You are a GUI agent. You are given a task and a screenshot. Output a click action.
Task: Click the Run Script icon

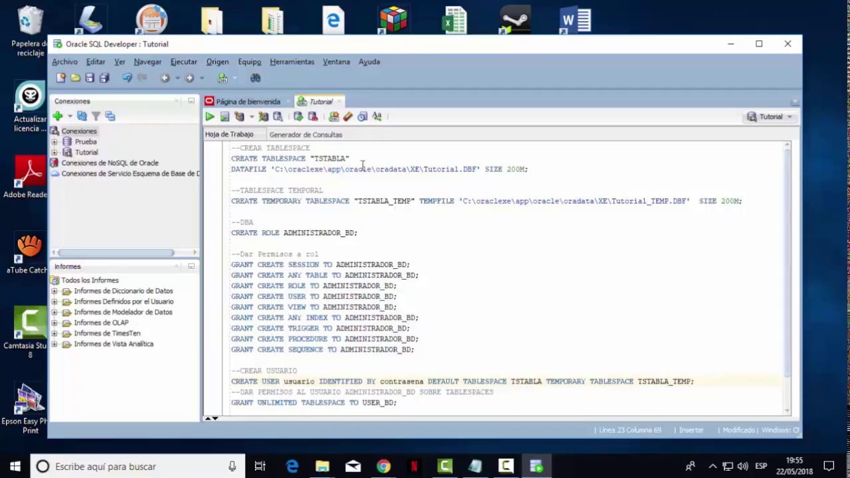[224, 117]
